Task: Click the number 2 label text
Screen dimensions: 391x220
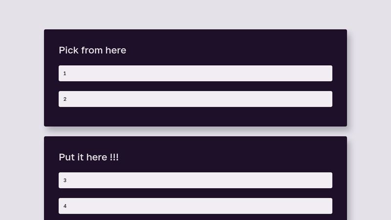Action: (65, 99)
